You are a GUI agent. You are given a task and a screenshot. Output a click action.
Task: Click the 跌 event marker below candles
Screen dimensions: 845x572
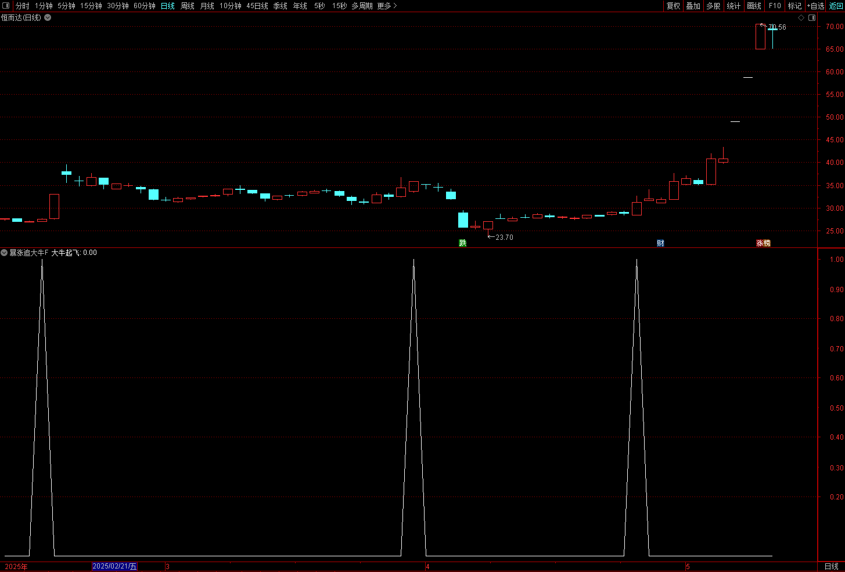[x=463, y=243]
